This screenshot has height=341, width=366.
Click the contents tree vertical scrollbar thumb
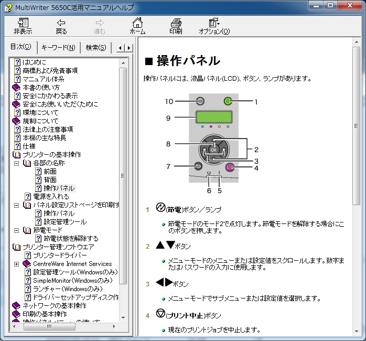click(123, 176)
